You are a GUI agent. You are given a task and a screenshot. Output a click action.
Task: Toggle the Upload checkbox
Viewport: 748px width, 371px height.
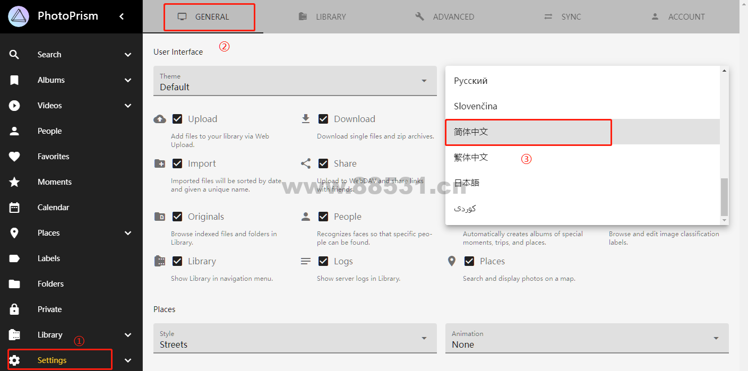[x=177, y=119]
